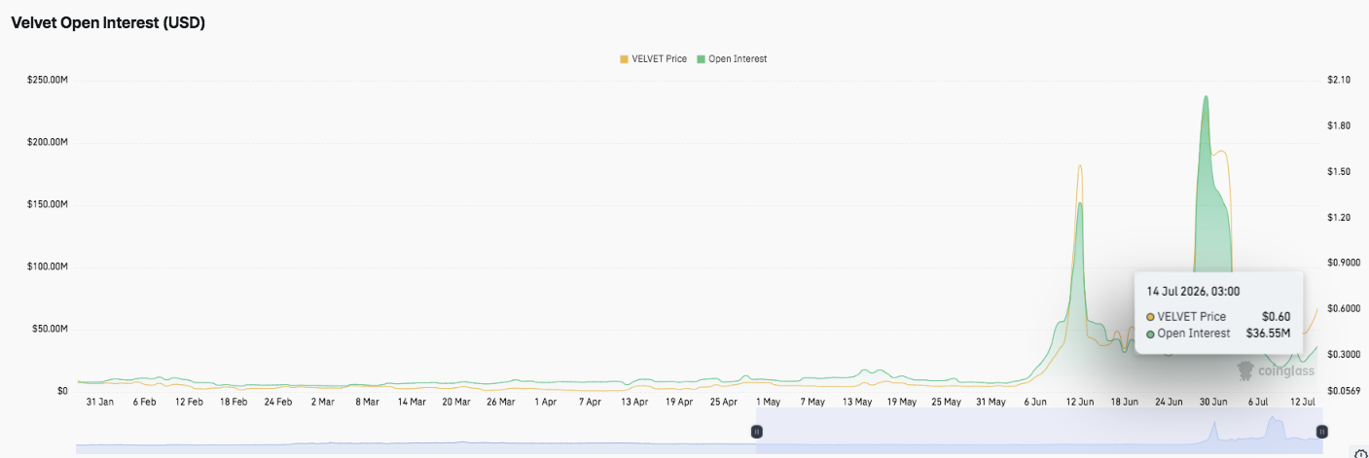Viewport: 1369px width, 458px height.
Task: Click the left handle of the range slider
Action: point(757,431)
